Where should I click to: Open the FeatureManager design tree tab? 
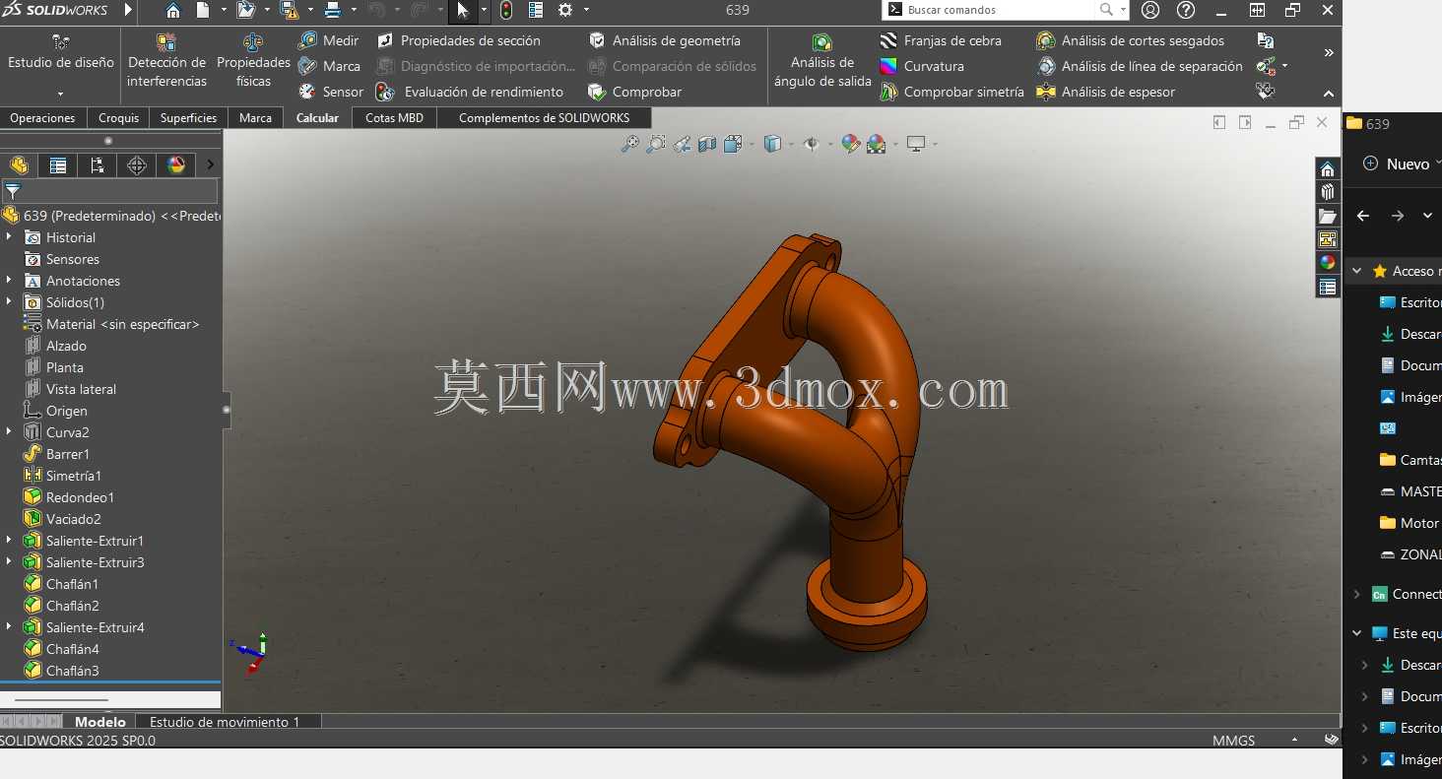[19, 164]
